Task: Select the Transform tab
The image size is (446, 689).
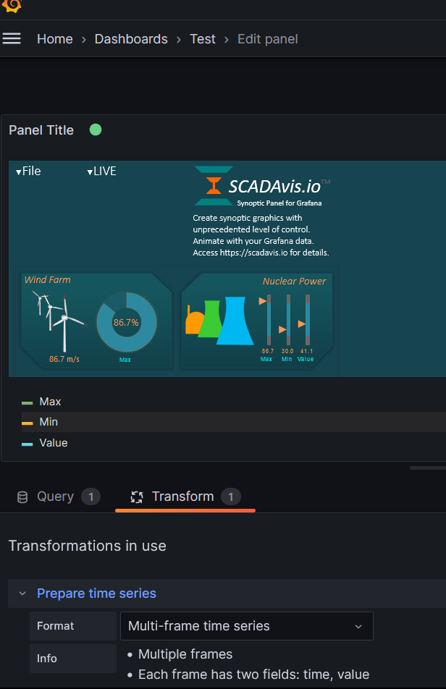Action: point(182,496)
